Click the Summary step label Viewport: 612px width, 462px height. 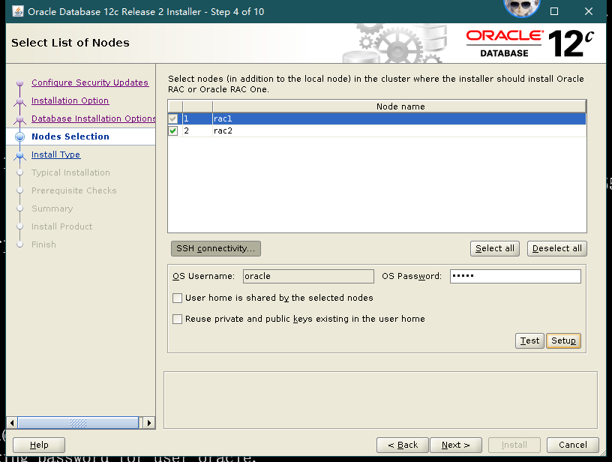52,208
